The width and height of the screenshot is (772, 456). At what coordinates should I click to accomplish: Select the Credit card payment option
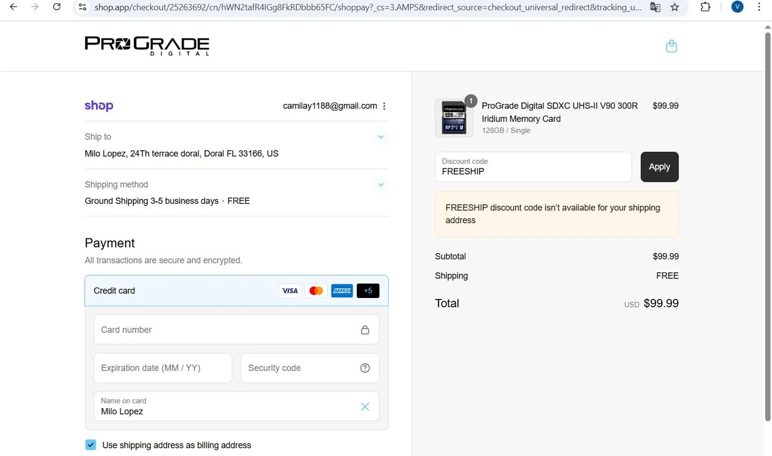click(x=236, y=291)
